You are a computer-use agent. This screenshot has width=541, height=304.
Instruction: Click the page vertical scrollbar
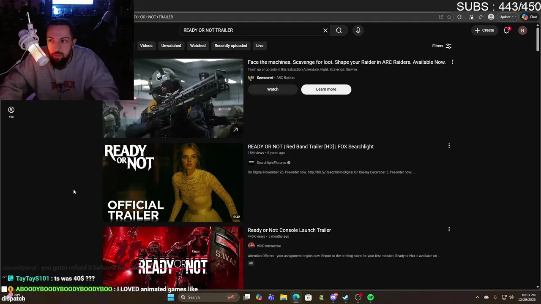(538, 40)
